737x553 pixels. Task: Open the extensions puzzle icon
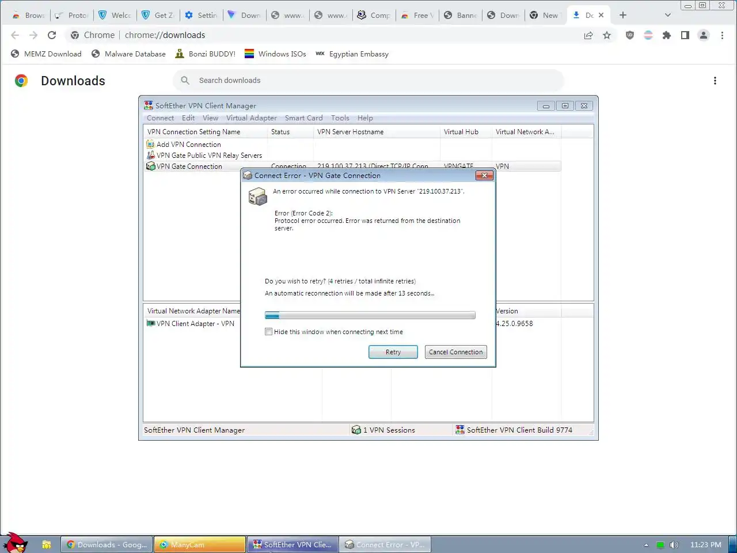(667, 35)
